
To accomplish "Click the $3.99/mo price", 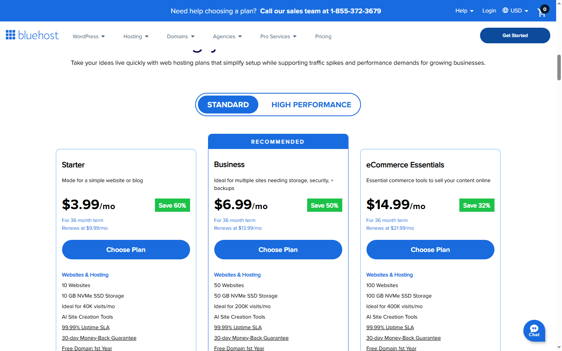I will tap(88, 204).
